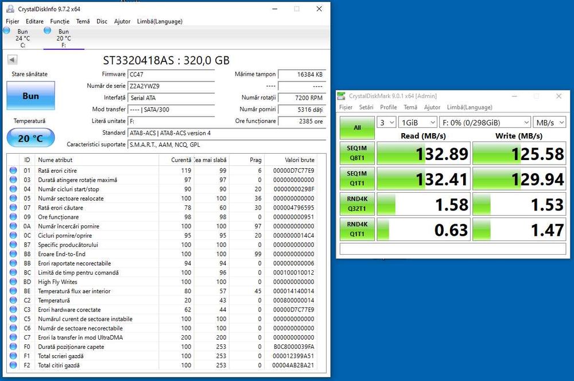The image size is (574, 381).
Task: Click status orb for Ore funcționare attribute
Action: (x=13, y=217)
